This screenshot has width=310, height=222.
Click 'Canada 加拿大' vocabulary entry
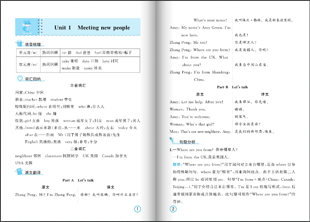coord(114,156)
